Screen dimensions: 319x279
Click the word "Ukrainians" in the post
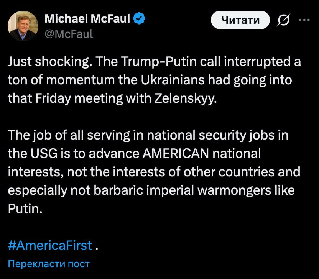point(173,80)
